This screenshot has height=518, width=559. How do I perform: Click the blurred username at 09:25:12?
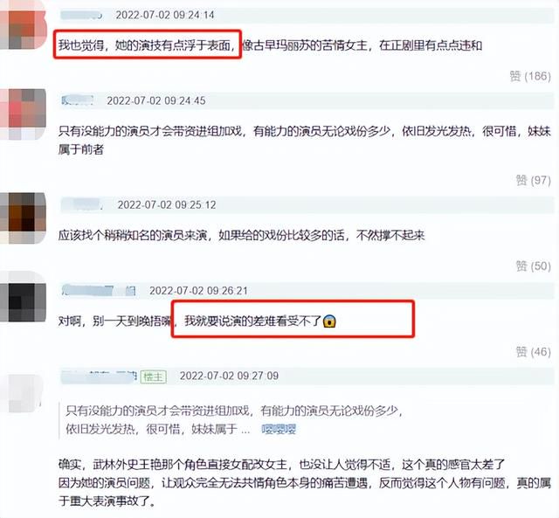(82, 204)
